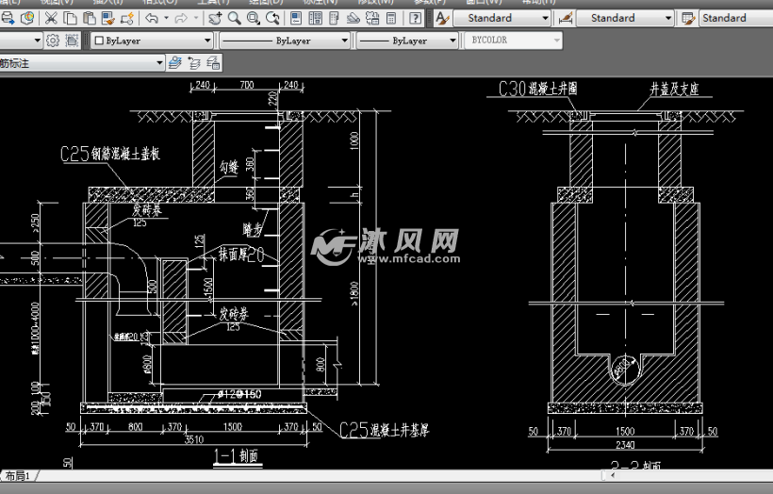The image size is (773, 494).
Task: Click the Help question mark icon
Action: (416, 18)
